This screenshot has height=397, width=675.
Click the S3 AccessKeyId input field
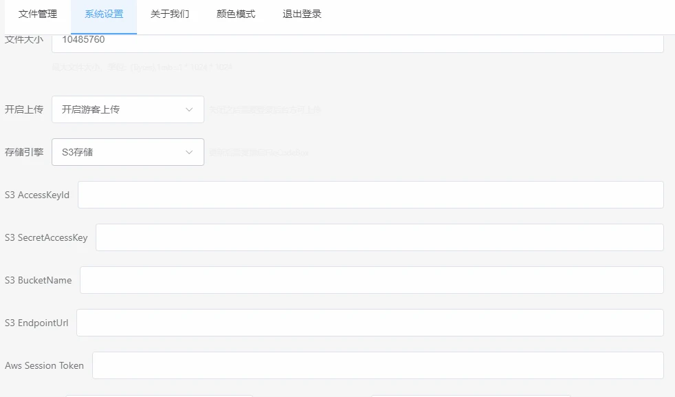click(370, 195)
